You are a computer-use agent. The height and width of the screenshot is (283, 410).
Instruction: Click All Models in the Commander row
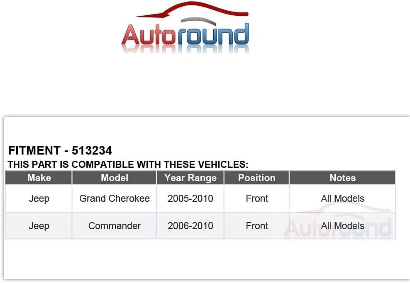pos(342,226)
